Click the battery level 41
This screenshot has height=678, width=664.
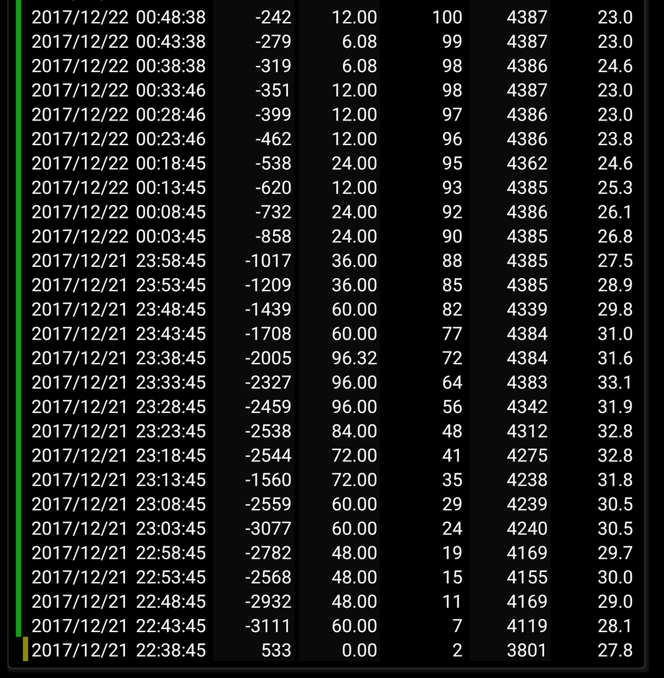click(x=452, y=456)
